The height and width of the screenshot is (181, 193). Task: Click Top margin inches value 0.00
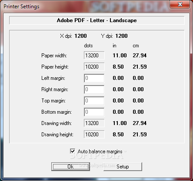(118, 101)
